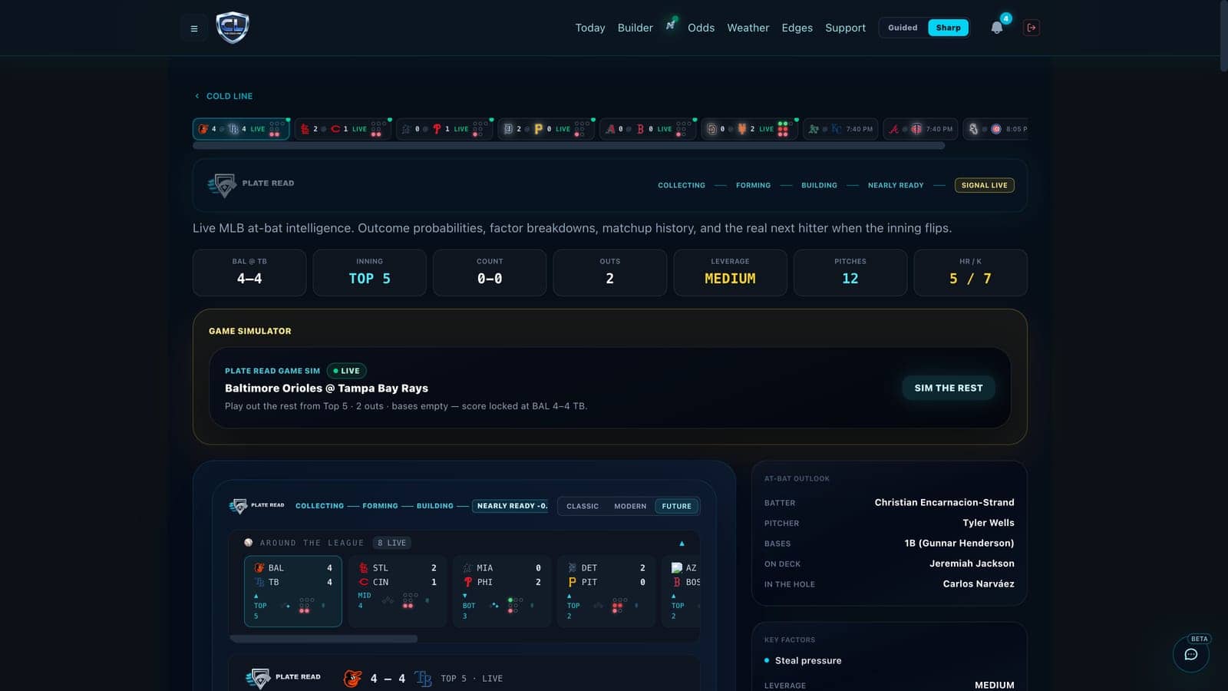
Task: Click the Red Sox logo in the BOS row
Action: (677, 582)
